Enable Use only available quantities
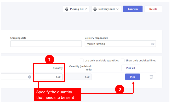Viewport: 171px width, 103px height. coord(82,60)
